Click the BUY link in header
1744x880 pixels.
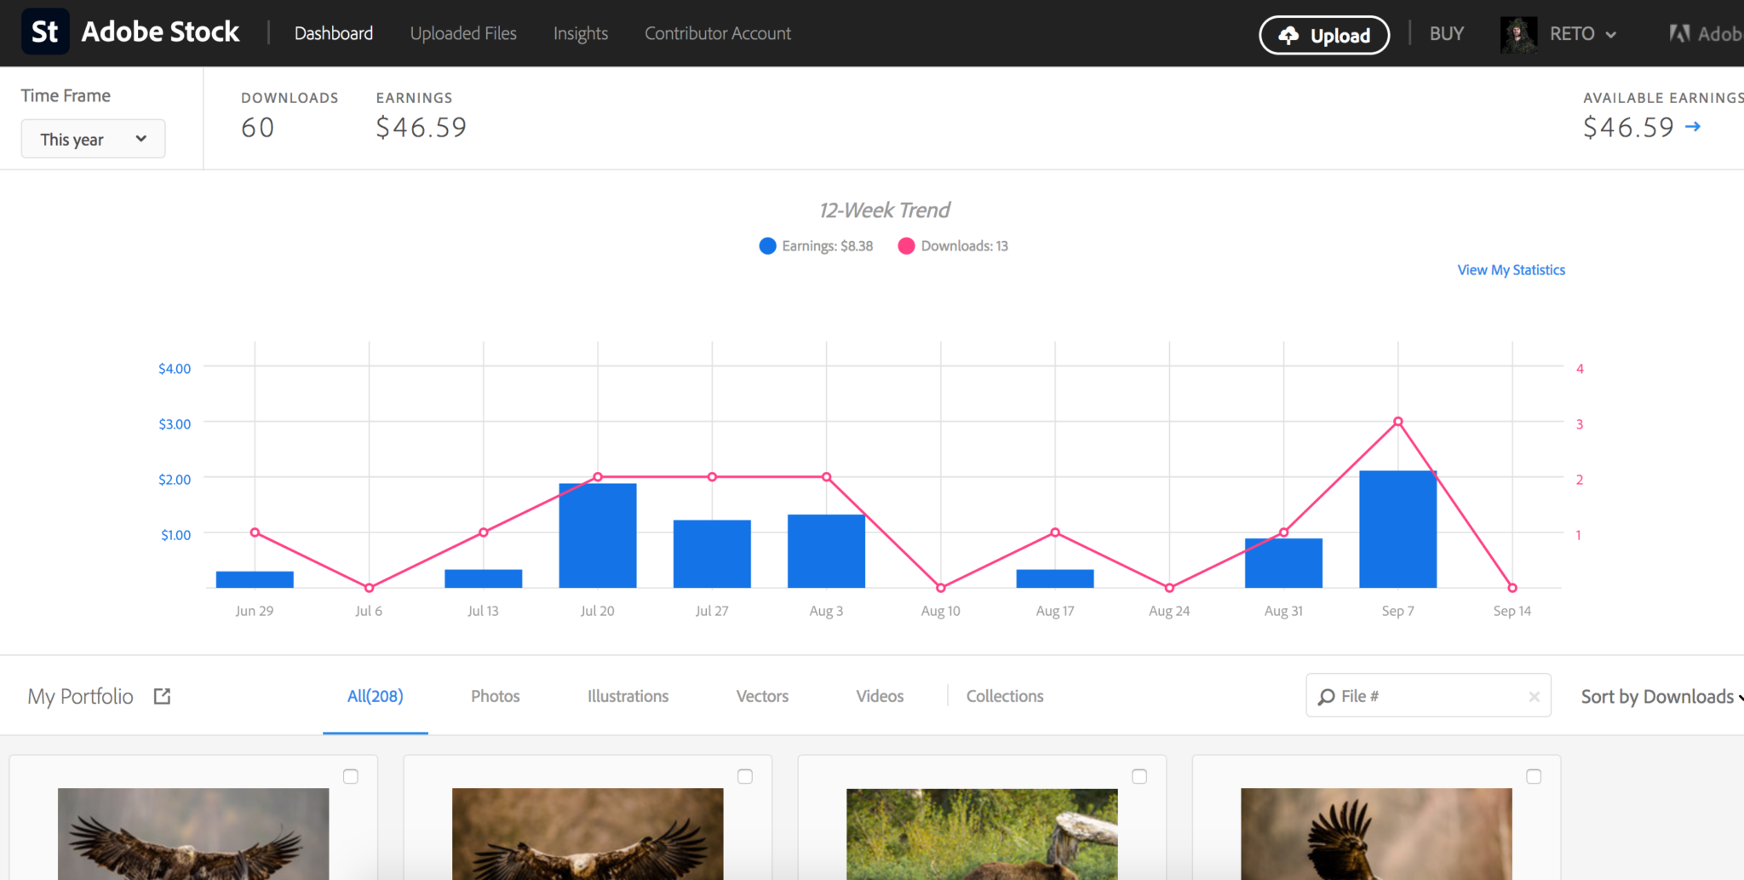click(1446, 33)
